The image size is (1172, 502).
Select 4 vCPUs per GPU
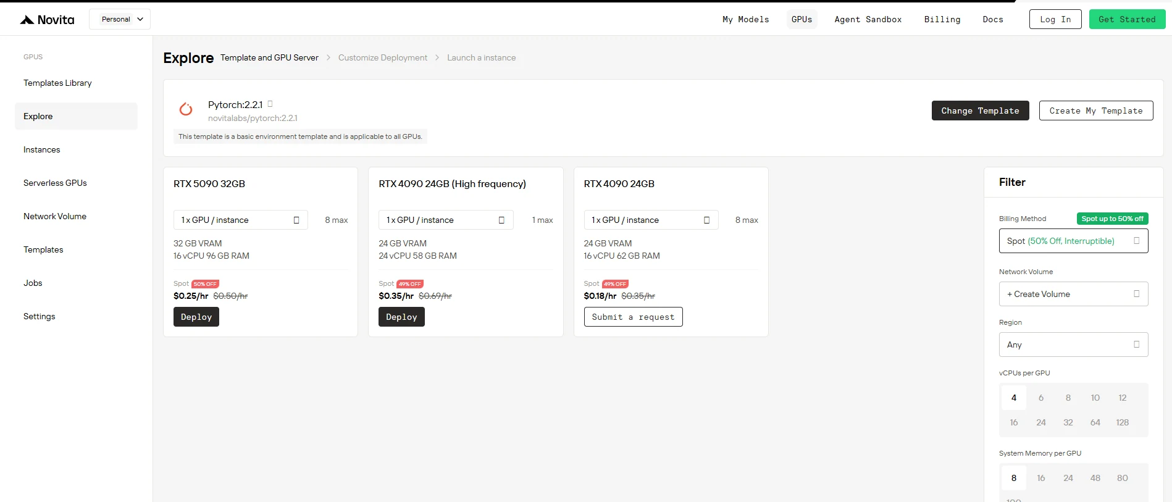tap(1013, 398)
